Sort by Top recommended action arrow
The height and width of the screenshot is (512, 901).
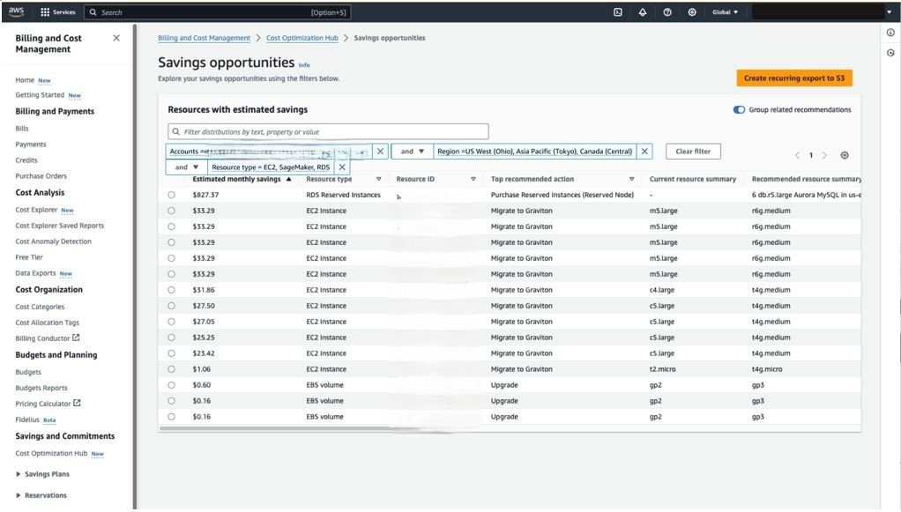pyautogui.click(x=631, y=179)
